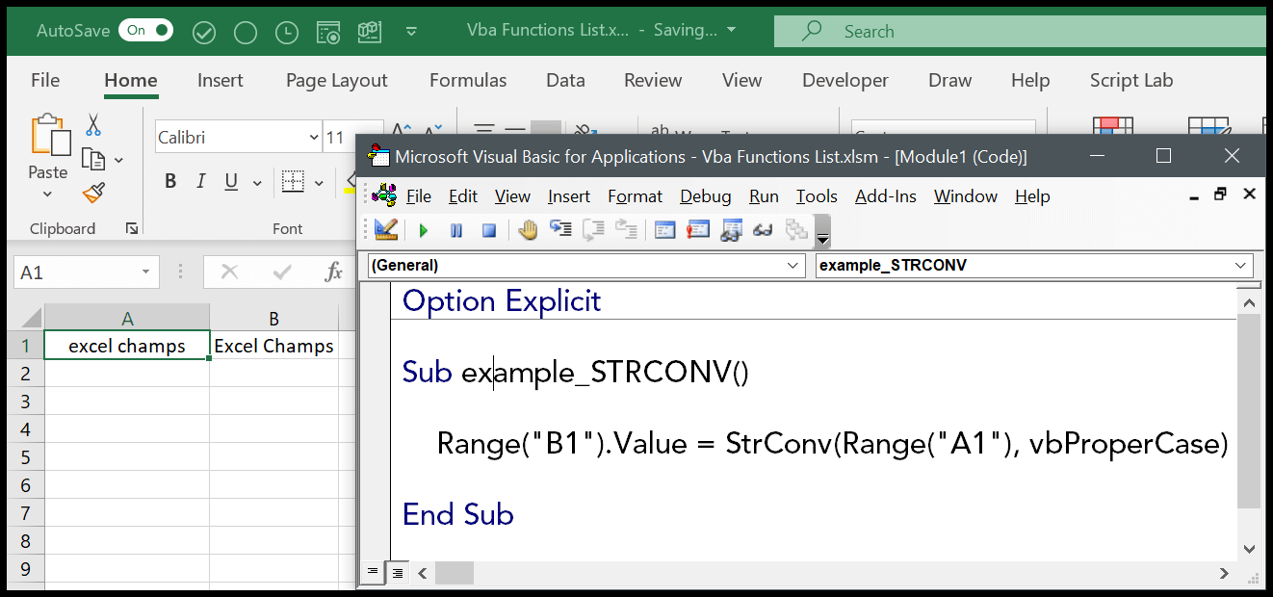Enable Design Mode via ruler-pencil icon

pos(386,229)
